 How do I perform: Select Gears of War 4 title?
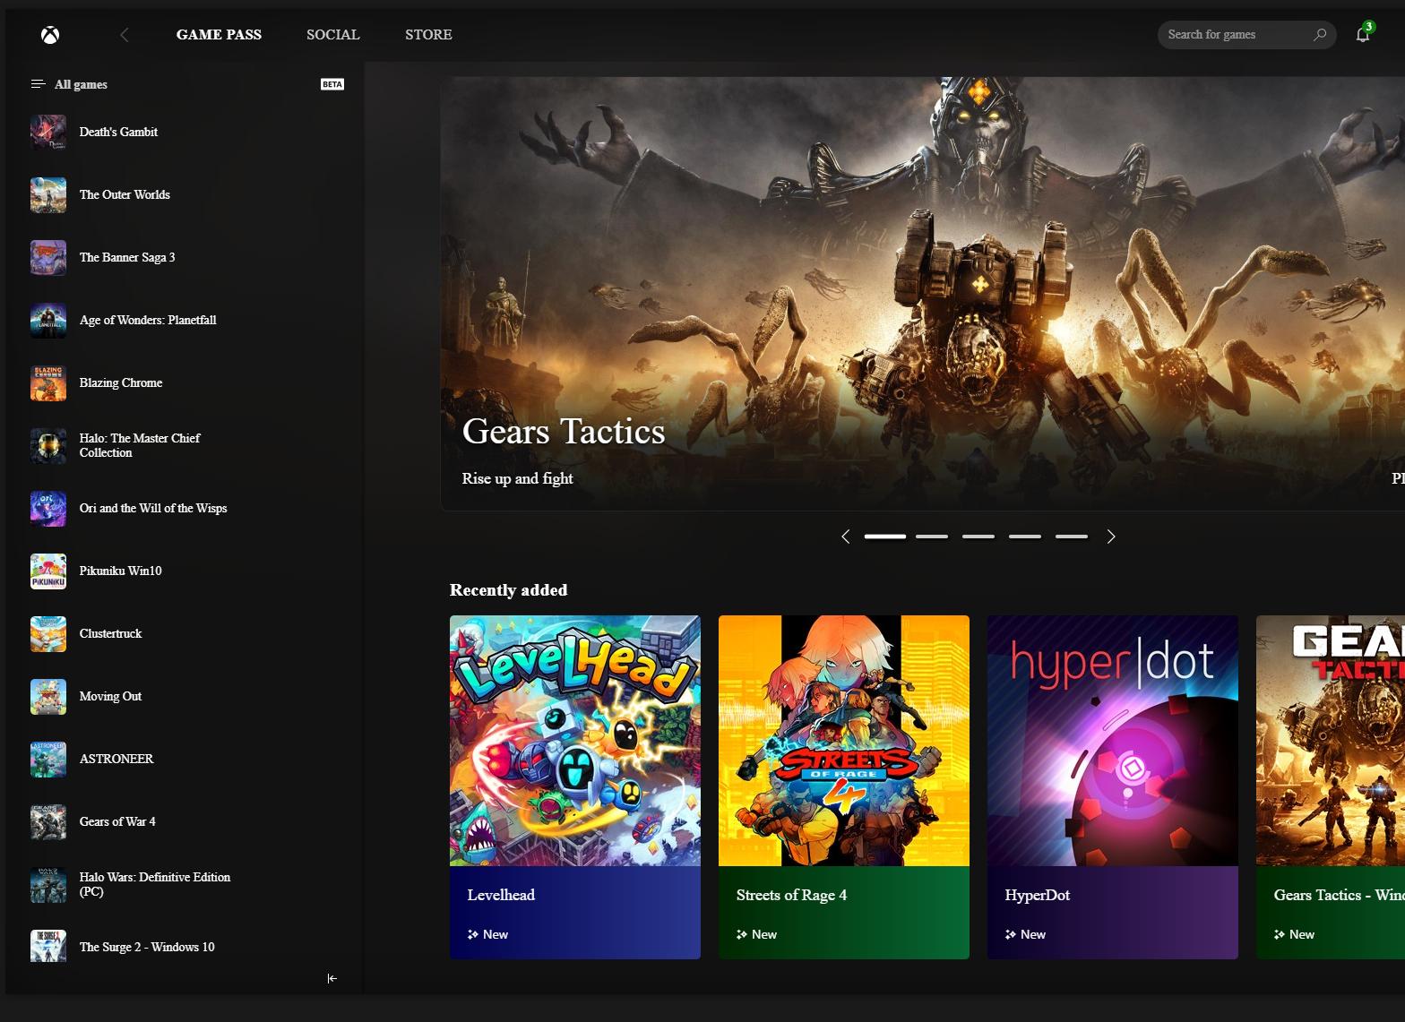(x=117, y=821)
